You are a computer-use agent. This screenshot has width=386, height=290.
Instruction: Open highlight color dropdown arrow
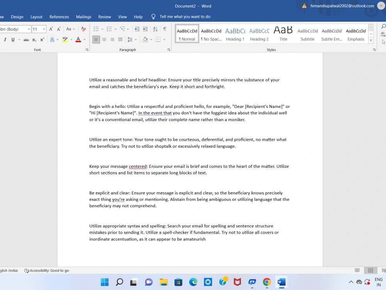point(71,39)
